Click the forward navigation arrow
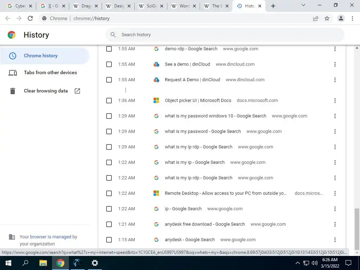Viewport: 360px width, 270px height. click(19, 18)
